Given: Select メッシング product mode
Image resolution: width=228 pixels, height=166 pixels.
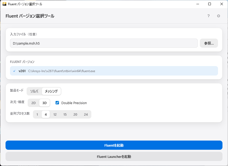Looking at the screenshot, I should click(x=51, y=91).
